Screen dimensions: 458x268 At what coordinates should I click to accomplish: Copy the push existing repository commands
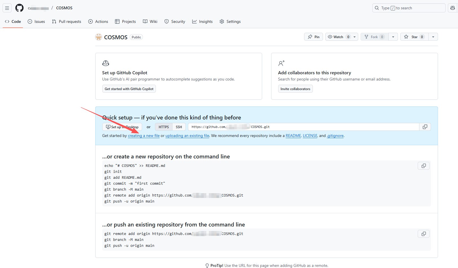423,234
